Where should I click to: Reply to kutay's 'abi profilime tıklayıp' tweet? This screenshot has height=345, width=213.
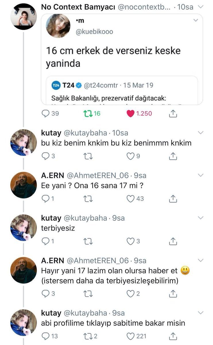[x=46, y=336]
